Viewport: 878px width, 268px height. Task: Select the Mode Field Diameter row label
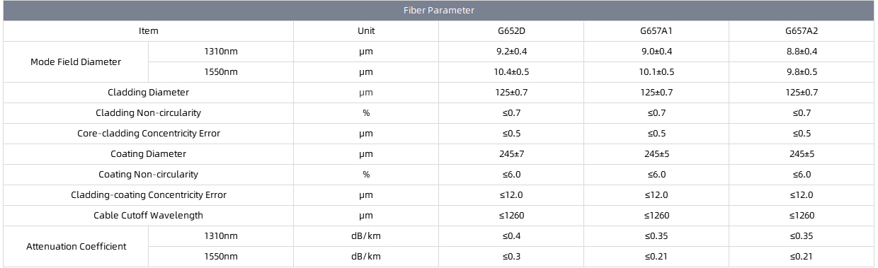click(76, 62)
